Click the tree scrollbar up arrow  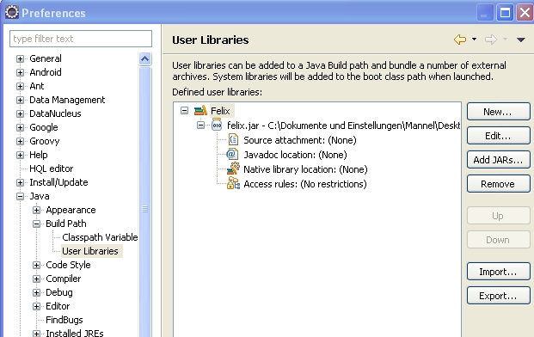[x=144, y=59]
